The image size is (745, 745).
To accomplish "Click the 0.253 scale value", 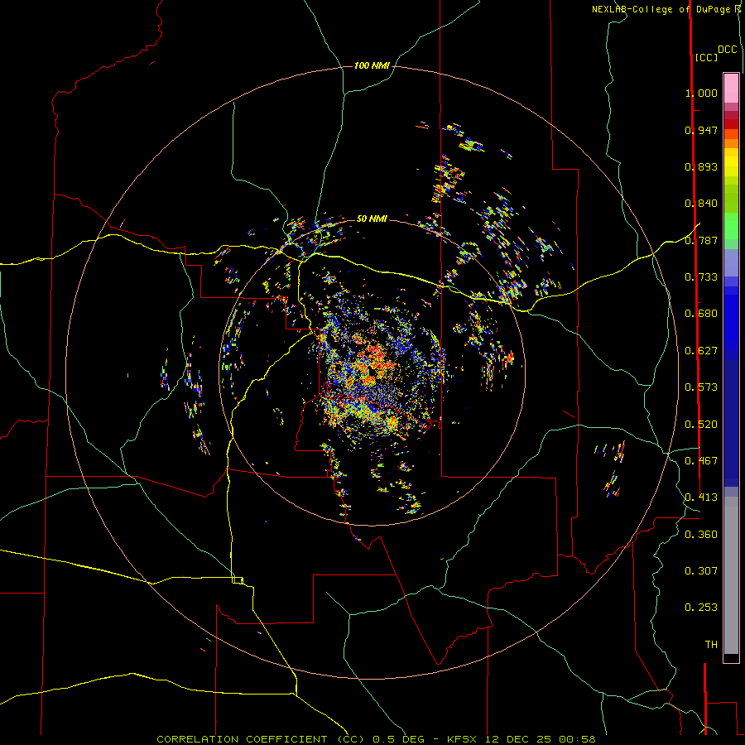I will (x=701, y=608).
